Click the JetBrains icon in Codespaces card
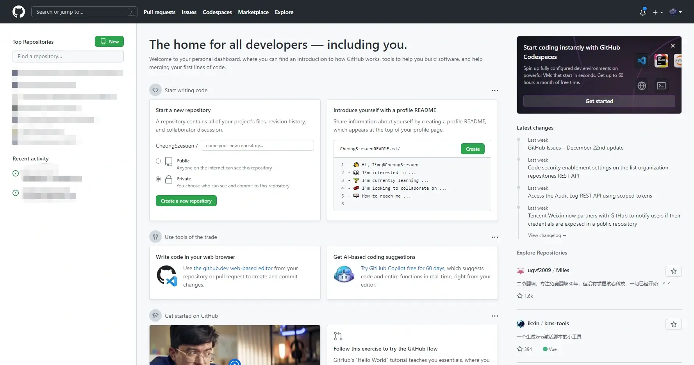 click(661, 61)
